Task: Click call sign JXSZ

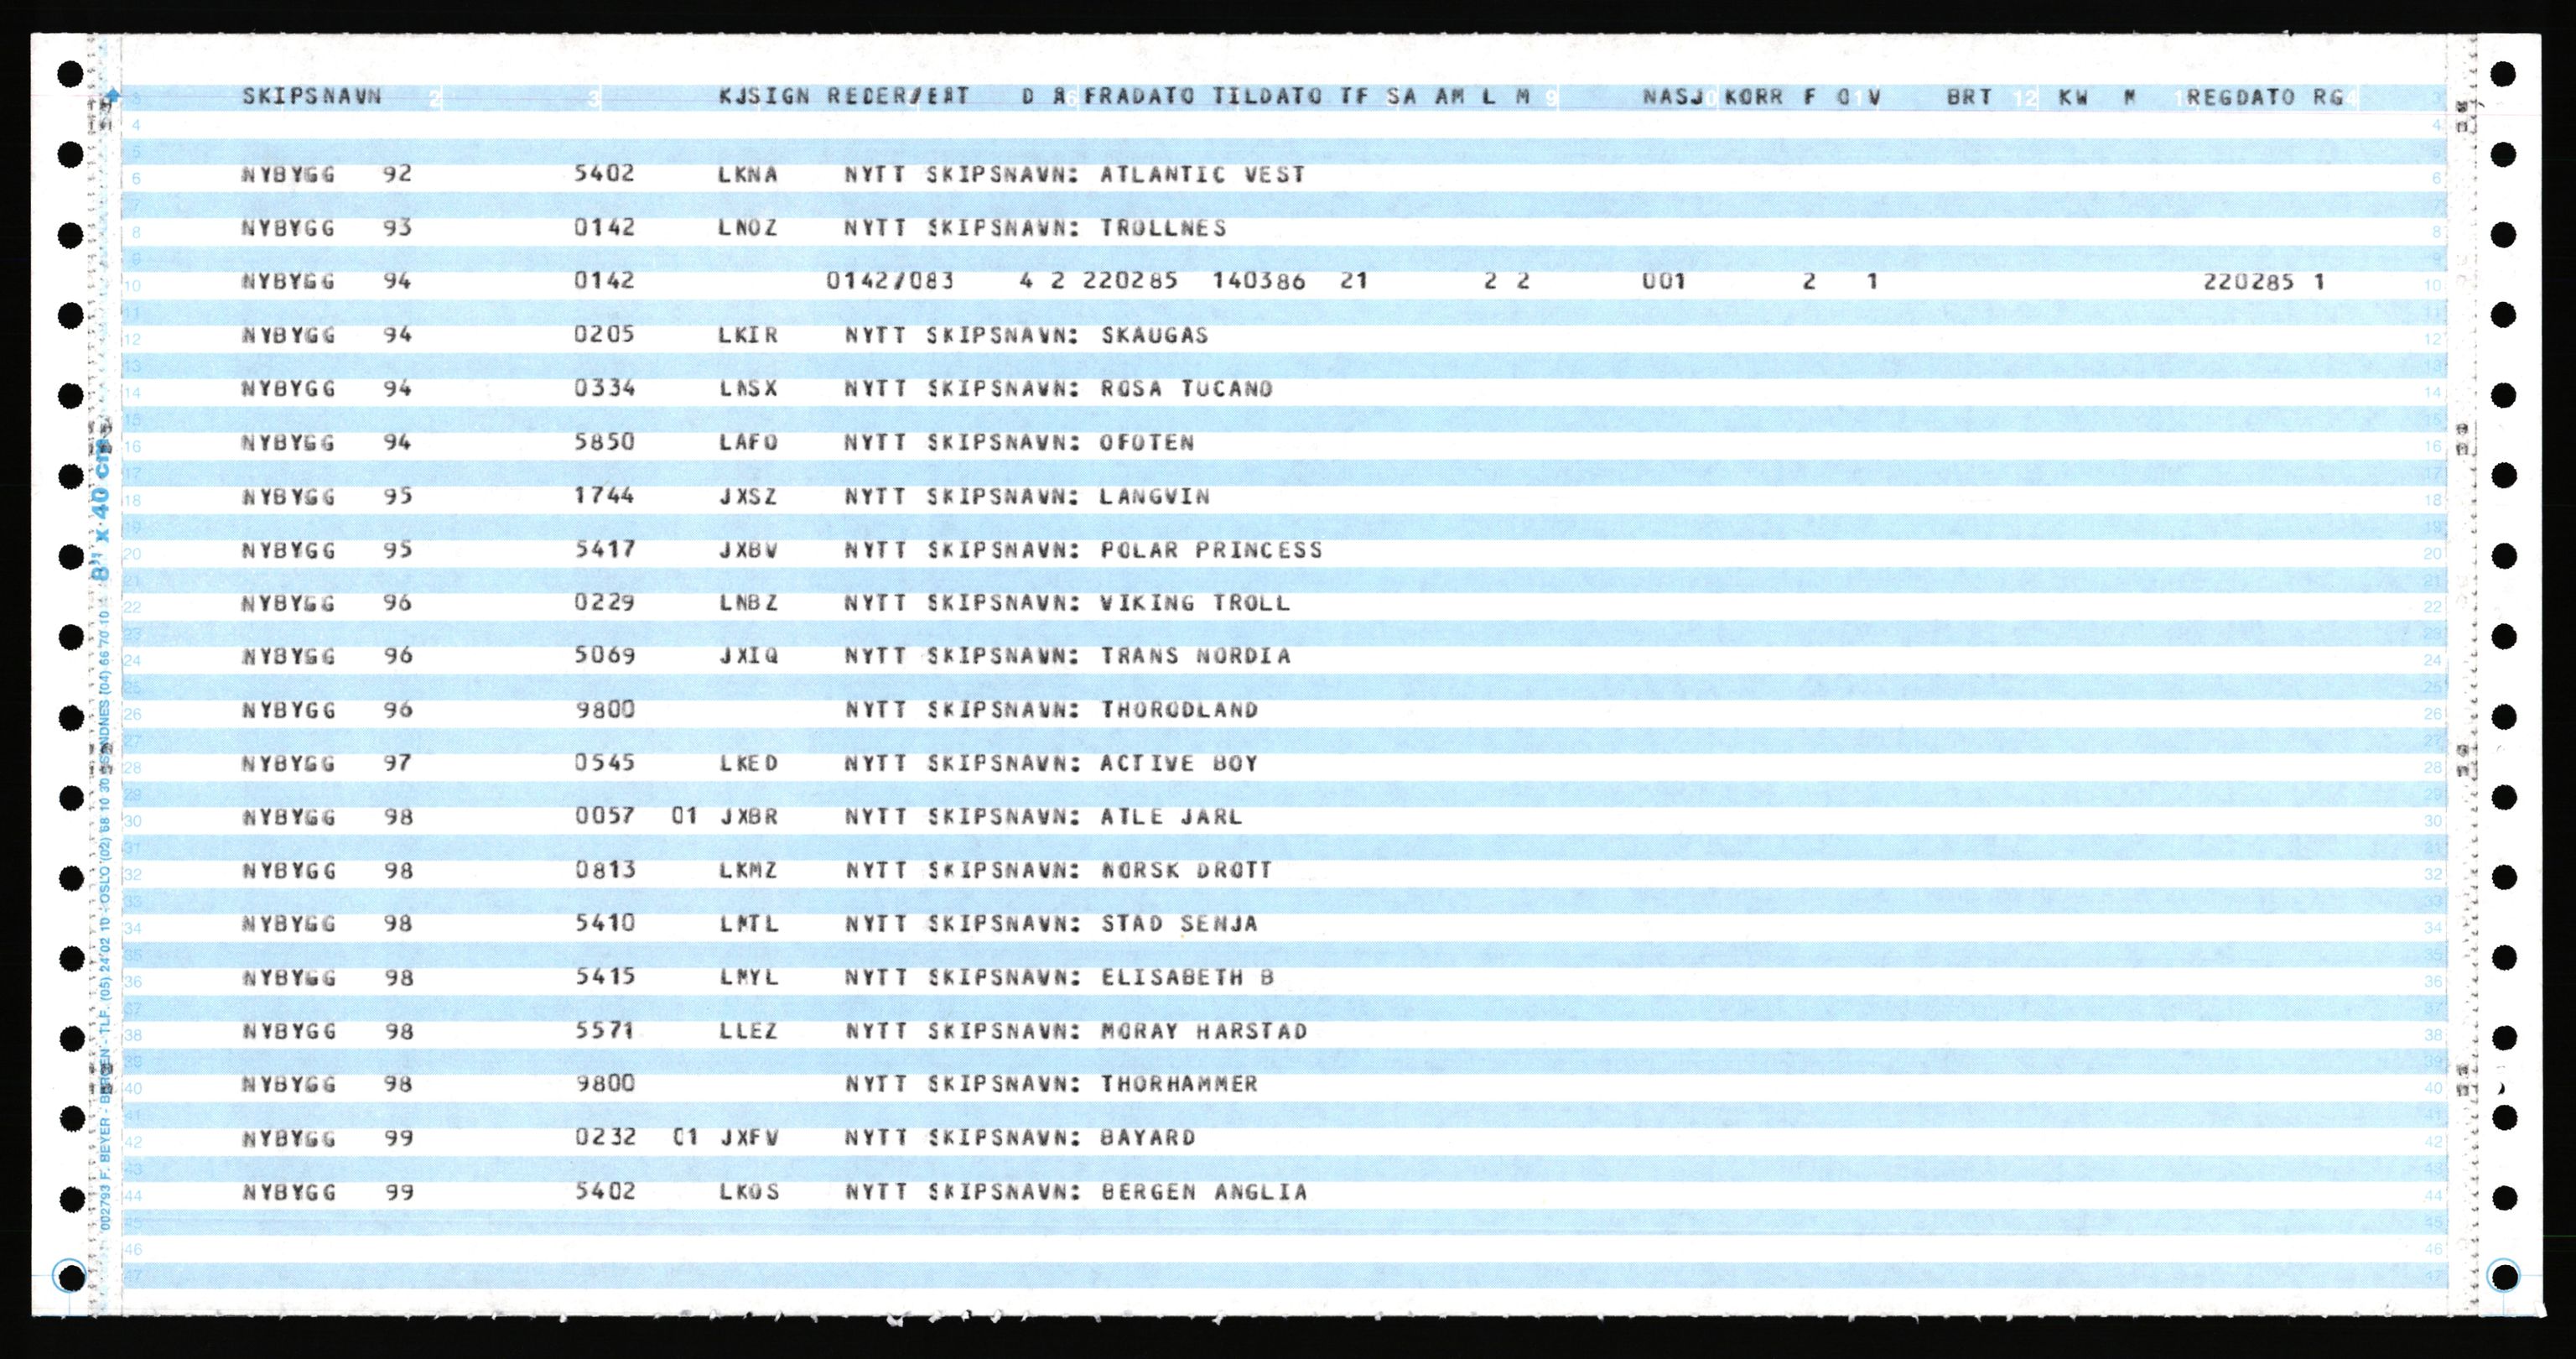Action: click(x=748, y=496)
